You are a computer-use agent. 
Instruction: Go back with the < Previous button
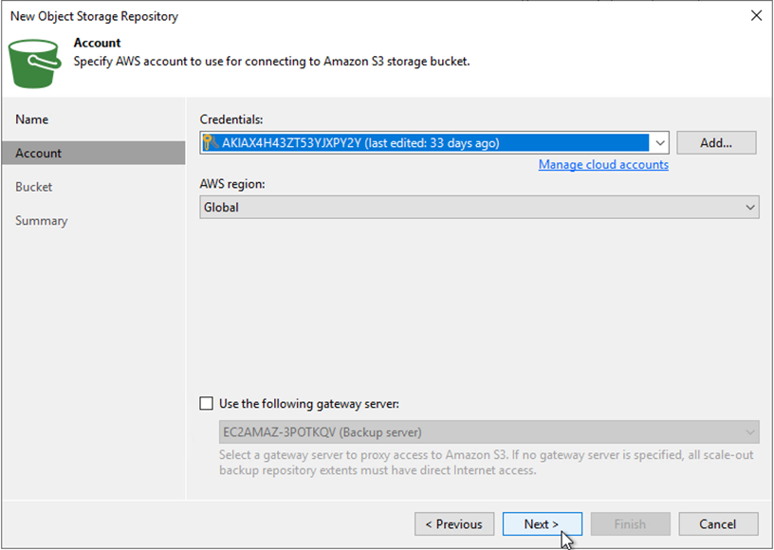point(453,524)
